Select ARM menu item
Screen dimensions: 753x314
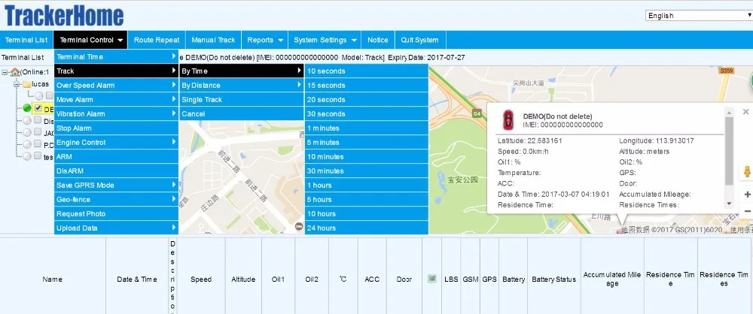(x=116, y=157)
